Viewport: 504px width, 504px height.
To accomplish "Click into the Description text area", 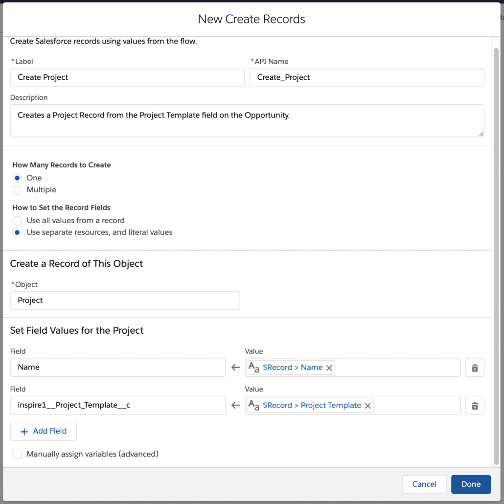I will click(x=247, y=120).
